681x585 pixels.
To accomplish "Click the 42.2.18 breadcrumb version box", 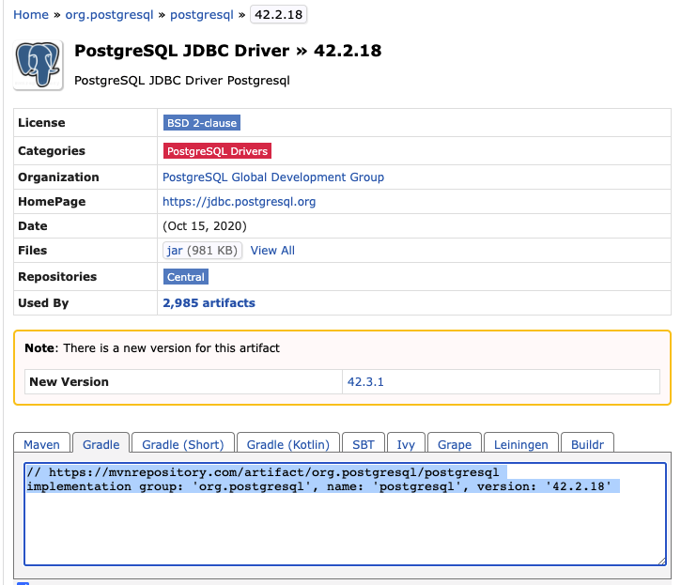I will click(x=278, y=15).
